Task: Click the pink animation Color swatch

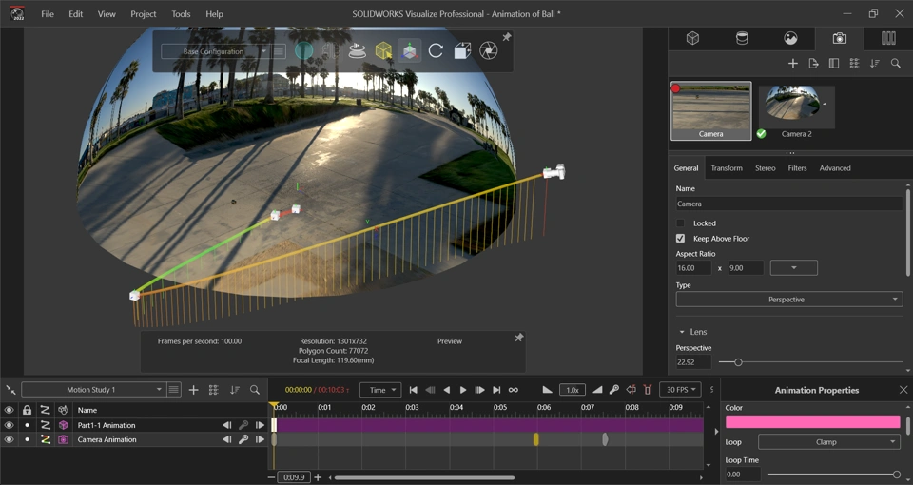Action: [811, 422]
